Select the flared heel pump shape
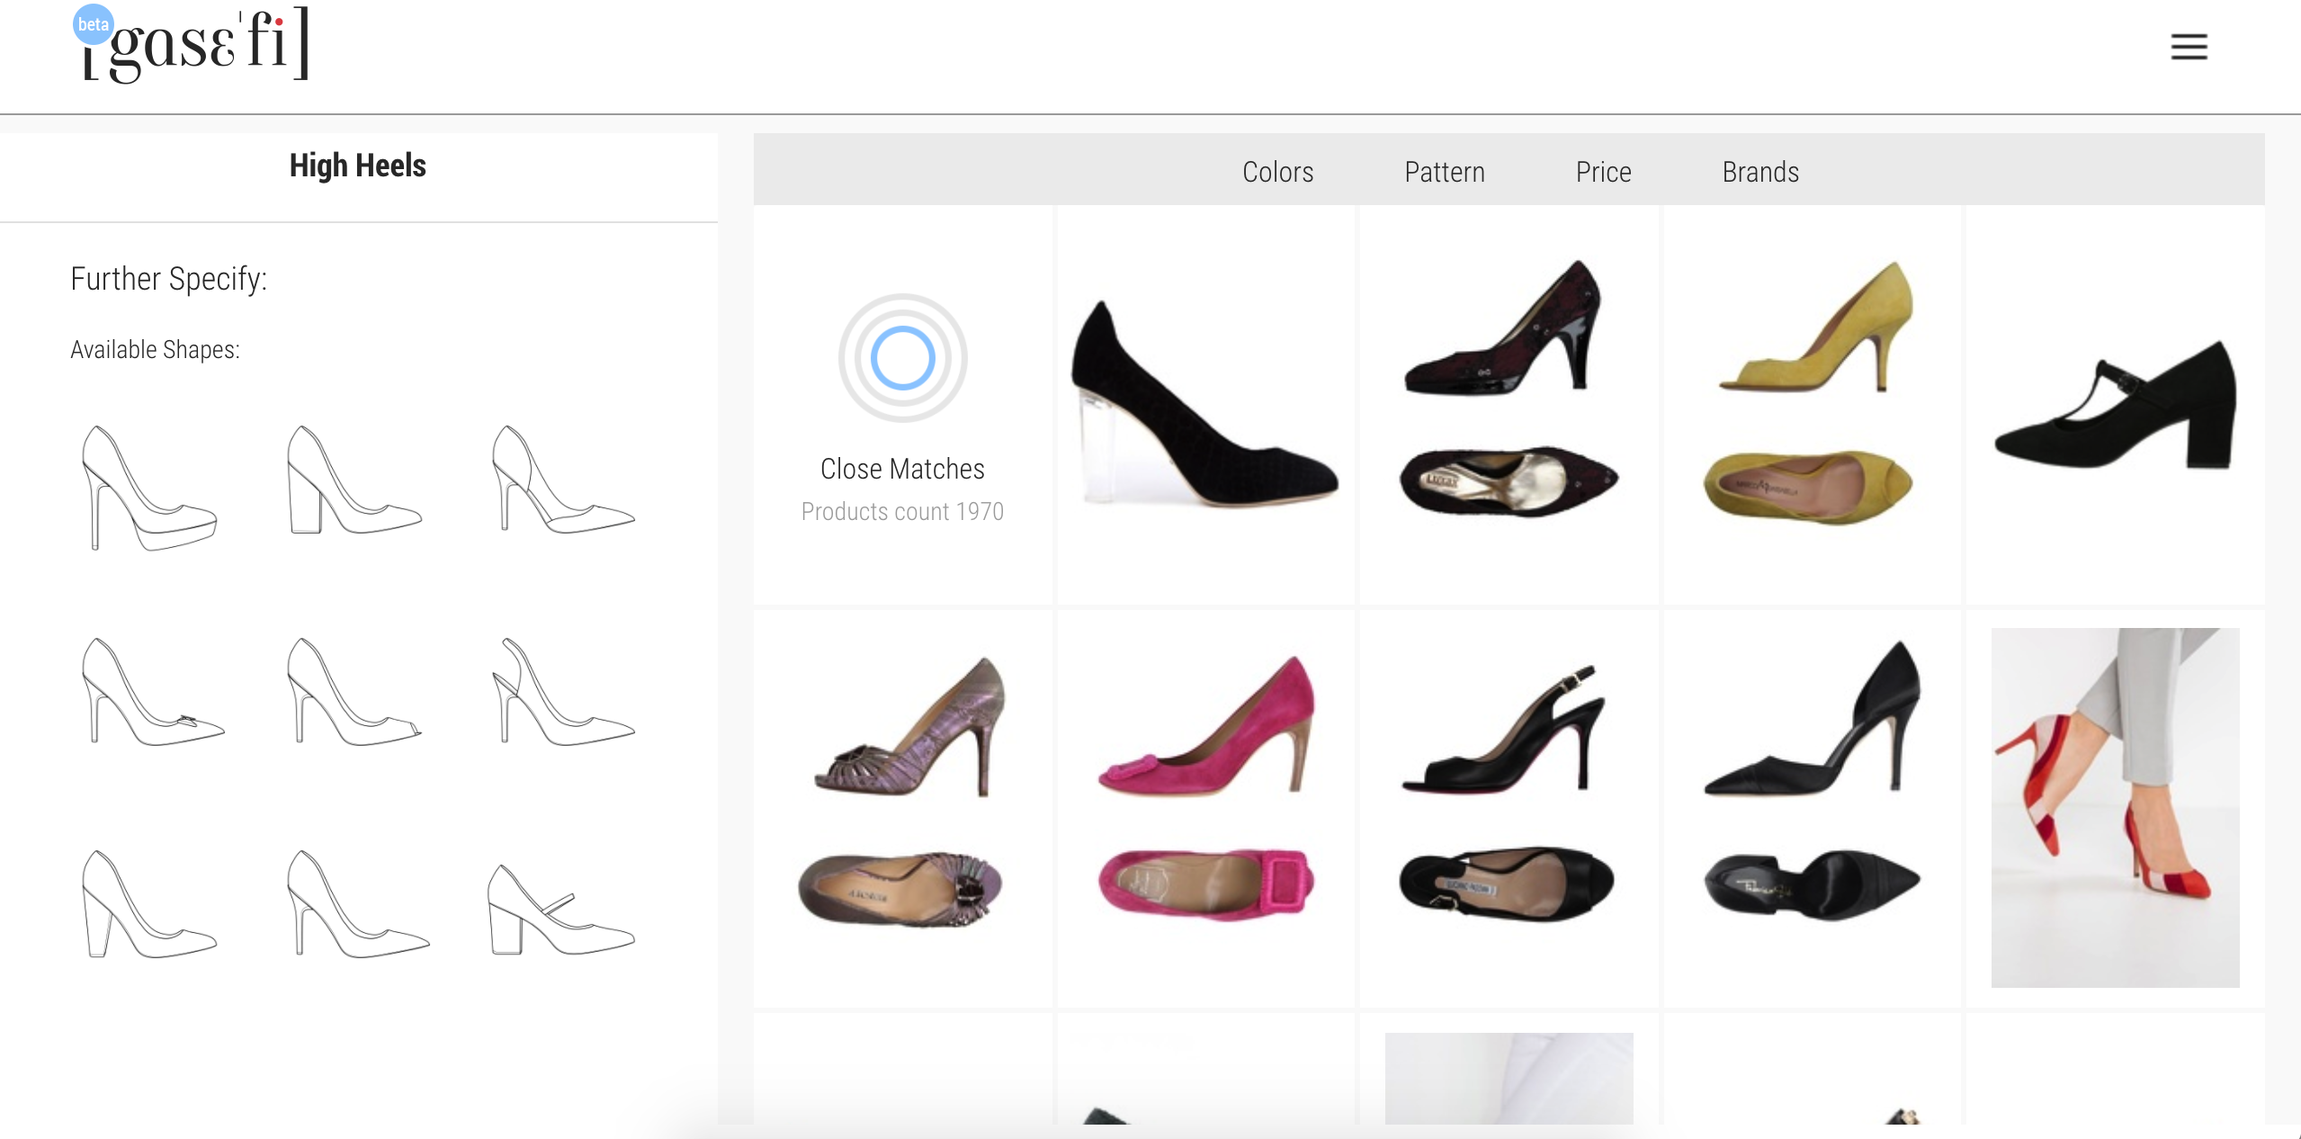The height and width of the screenshot is (1139, 2301). [149, 905]
